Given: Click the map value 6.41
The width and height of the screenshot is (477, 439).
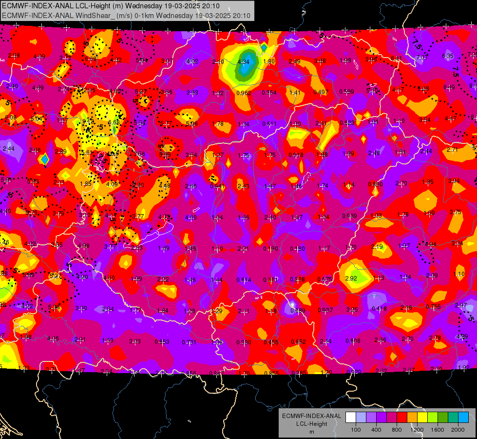Looking at the screenshot, I should [397, 58].
